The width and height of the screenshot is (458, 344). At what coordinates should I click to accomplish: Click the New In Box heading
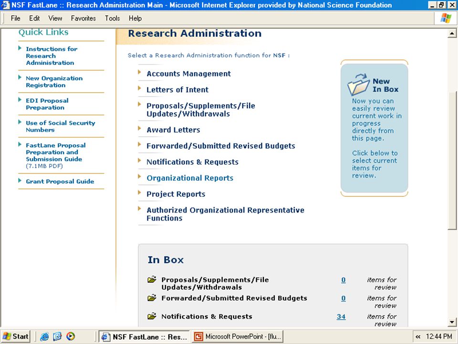(x=385, y=85)
